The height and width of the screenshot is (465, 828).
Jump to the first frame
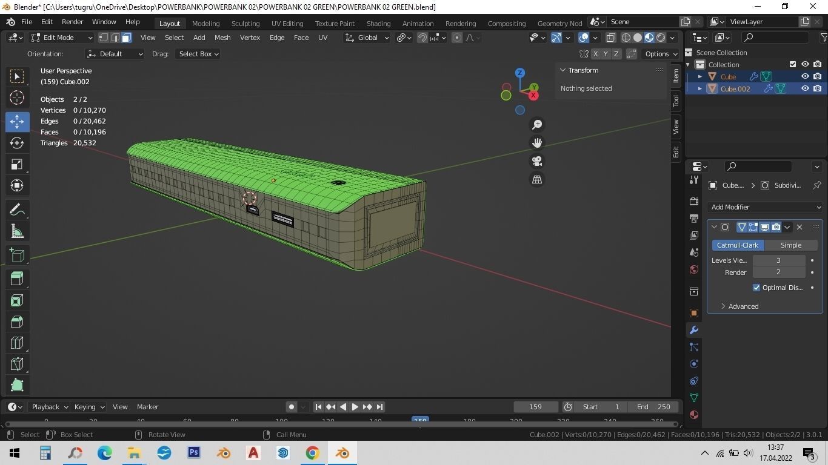(x=318, y=407)
